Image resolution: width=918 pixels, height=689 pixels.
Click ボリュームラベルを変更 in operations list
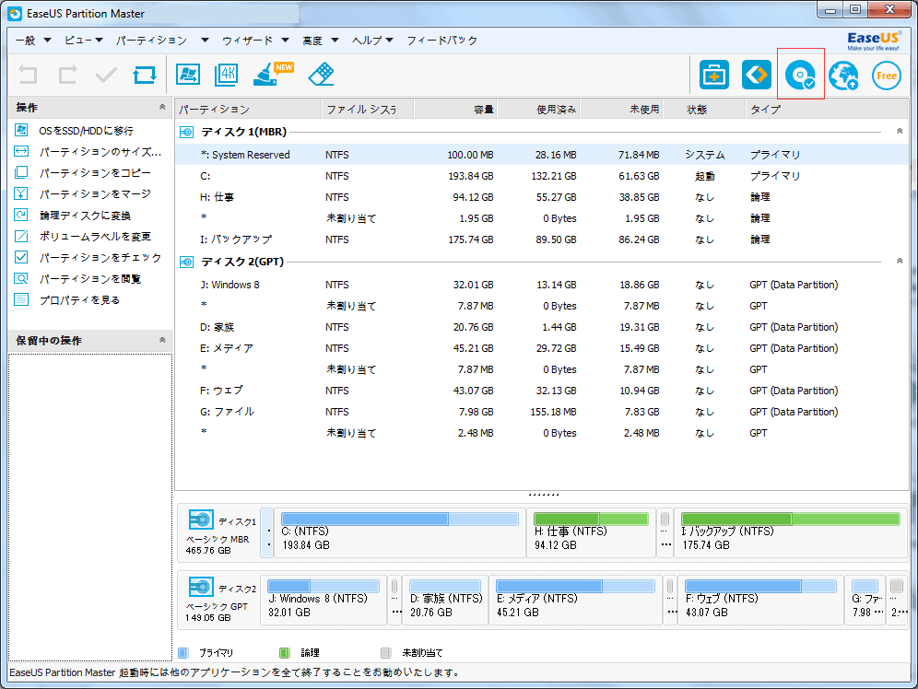click(x=95, y=237)
